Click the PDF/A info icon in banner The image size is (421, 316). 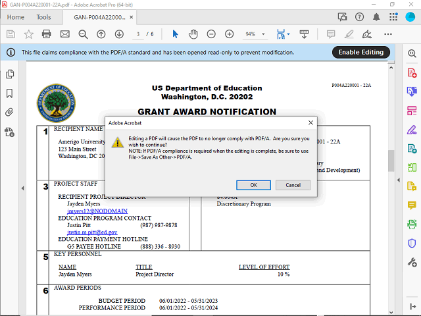[x=11, y=53]
